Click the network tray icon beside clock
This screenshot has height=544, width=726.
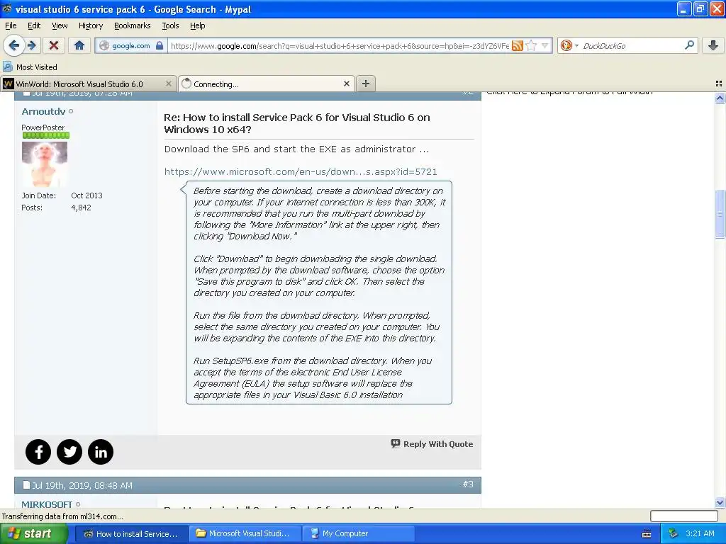[674, 533]
